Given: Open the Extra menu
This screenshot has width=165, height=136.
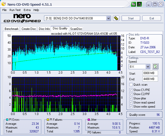Looking at the screenshot, I should point(27,10).
